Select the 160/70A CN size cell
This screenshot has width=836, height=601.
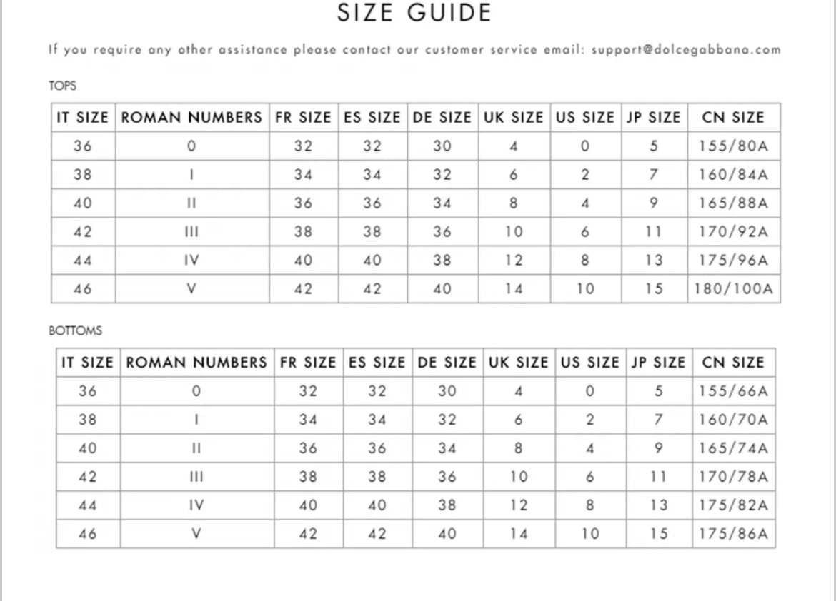coord(734,420)
